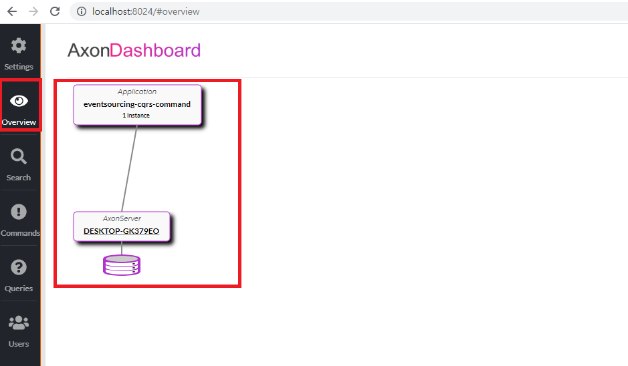
Task: Click the localhost:8024/#overview address bar
Action: click(348, 11)
